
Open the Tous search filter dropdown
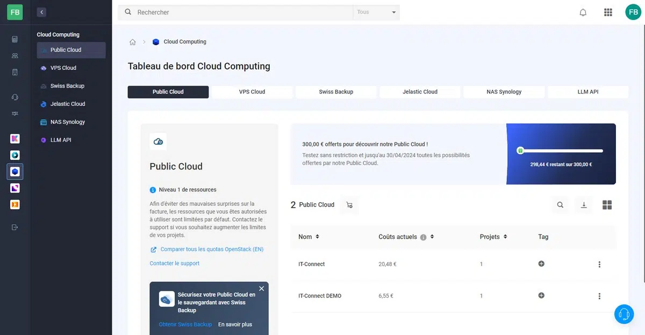(x=376, y=12)
